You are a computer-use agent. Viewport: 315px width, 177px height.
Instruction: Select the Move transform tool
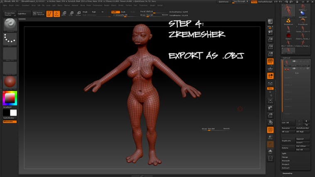[x=64, y=14]
